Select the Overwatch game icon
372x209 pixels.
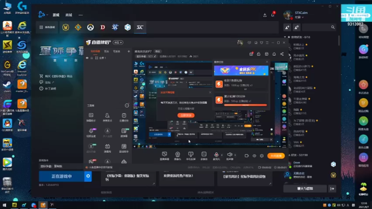tap(90, 27)
